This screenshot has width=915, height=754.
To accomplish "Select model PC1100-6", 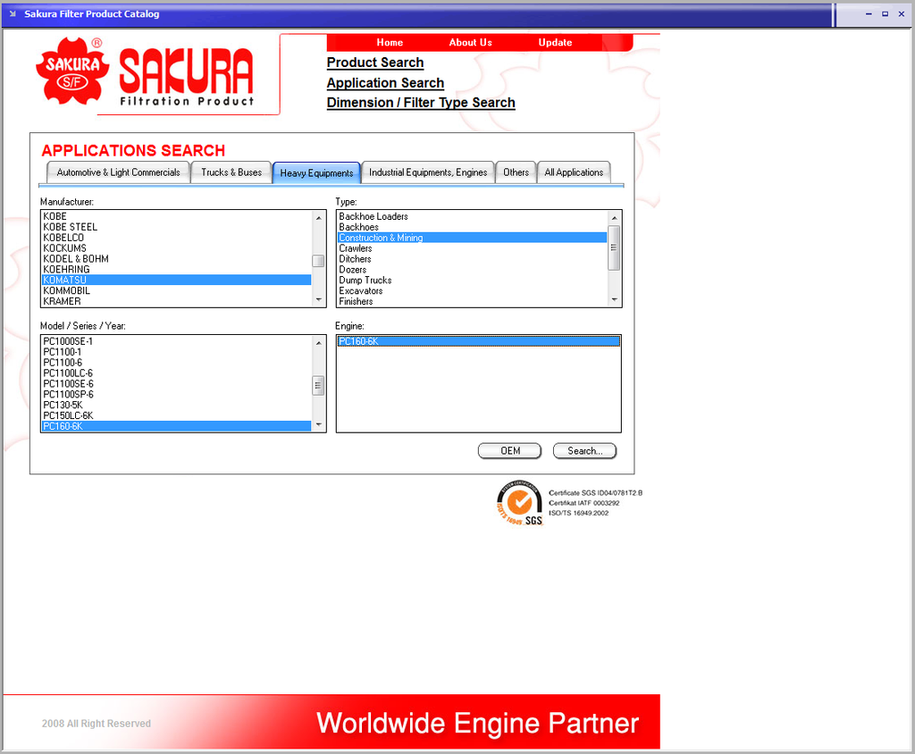I will (177, 363).
